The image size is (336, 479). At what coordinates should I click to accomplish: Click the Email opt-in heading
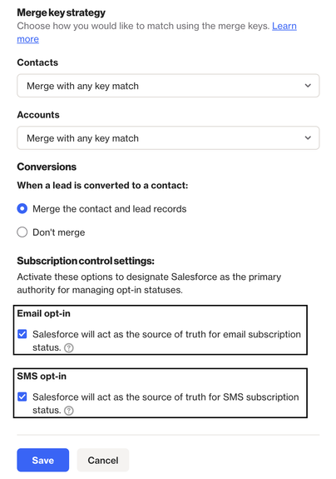tap(43, 314)
